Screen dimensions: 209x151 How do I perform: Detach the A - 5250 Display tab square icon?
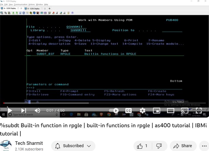click(18, 9)
